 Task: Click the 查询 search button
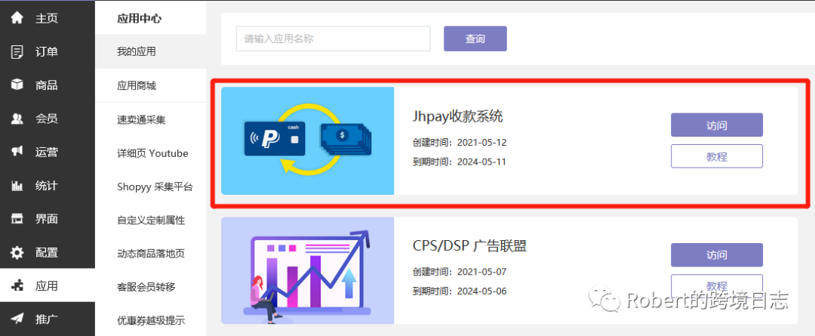475,39
